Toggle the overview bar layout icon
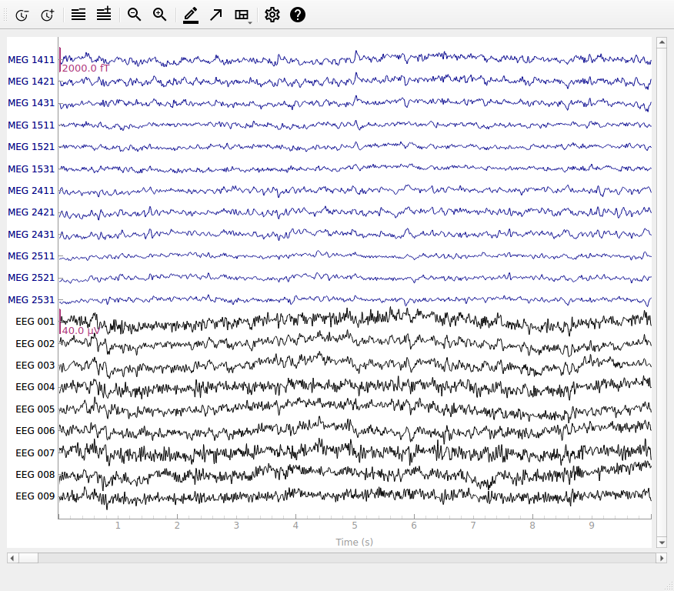Image resolution: width=674 pixels, height=591 pixels. tap(242, 15)
